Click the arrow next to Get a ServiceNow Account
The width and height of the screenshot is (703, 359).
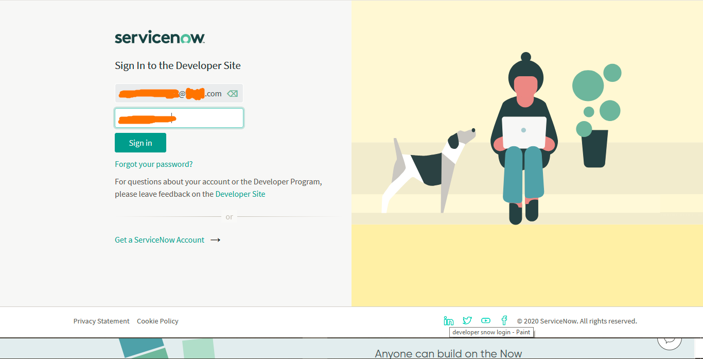pos(216,240)
